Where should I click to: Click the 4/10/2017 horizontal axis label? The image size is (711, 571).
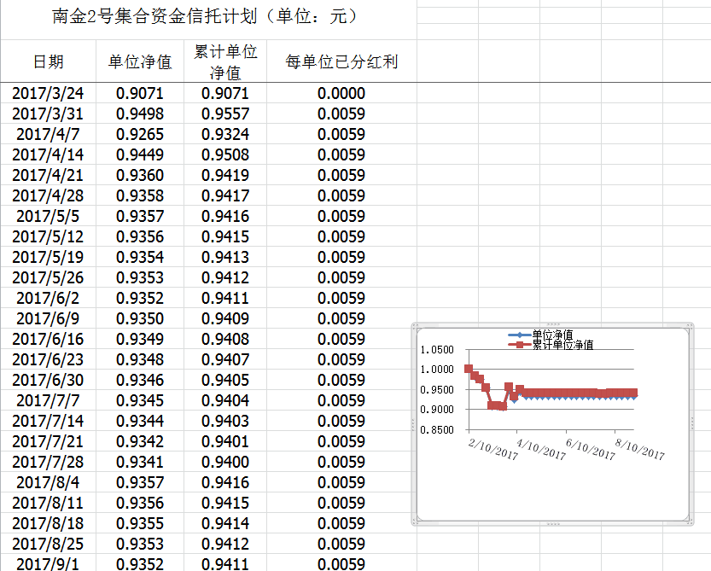point(541,449)
